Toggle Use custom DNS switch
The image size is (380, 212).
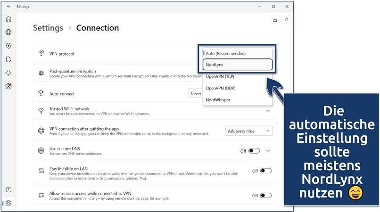coord(254,151)
